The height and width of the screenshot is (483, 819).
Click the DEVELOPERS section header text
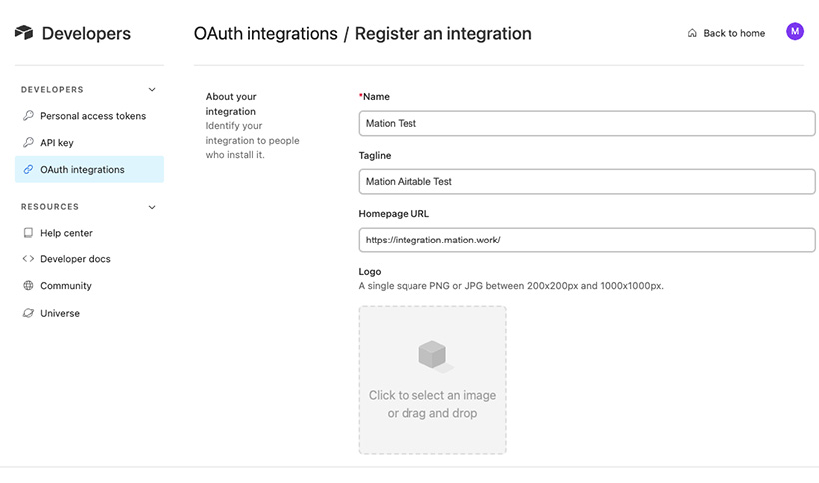[52, 89]
